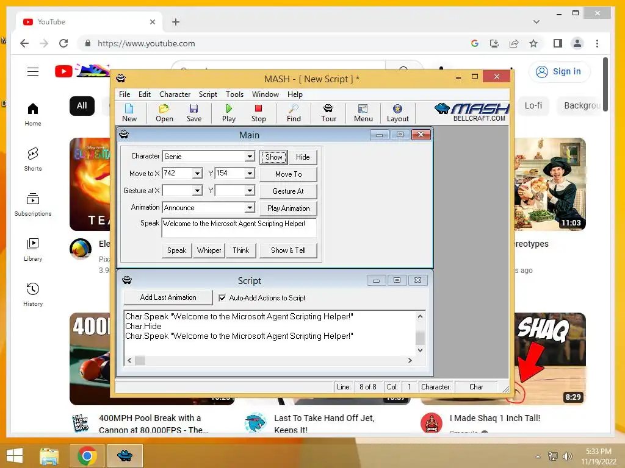The width and height of the screenshot is (625, 468).
Task: Click the share page icon in address bar
Action: point(514,43)
